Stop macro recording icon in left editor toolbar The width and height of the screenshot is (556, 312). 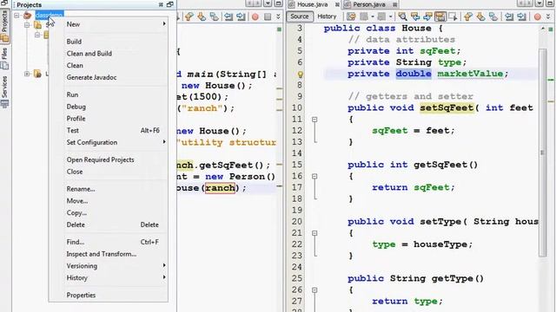268,16
